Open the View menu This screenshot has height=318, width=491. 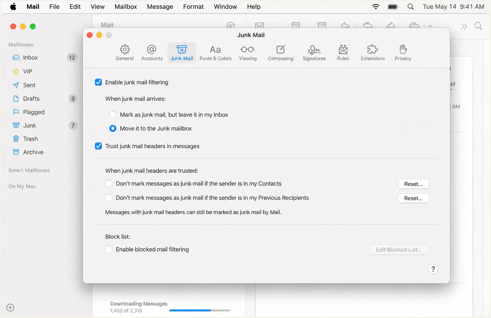(x=98, y=7)
